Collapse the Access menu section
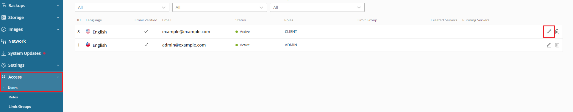The width and height of the screenshot is (573, 112). point(58,77)
